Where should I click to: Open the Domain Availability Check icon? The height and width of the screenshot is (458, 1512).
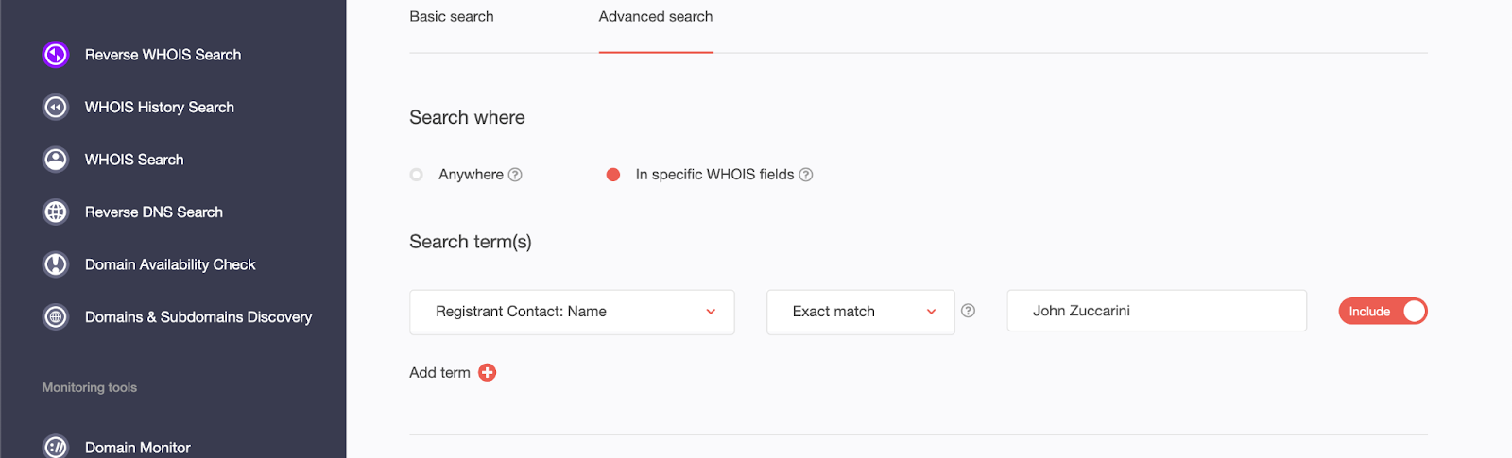(56, 264)
